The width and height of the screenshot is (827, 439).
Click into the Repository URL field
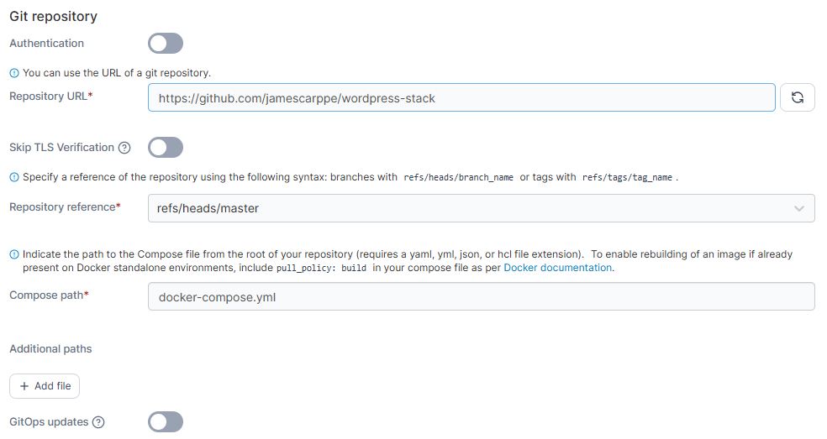(x=461, y=98)
